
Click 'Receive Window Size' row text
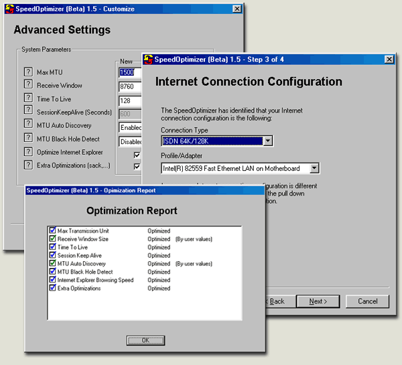pos(83,239)
